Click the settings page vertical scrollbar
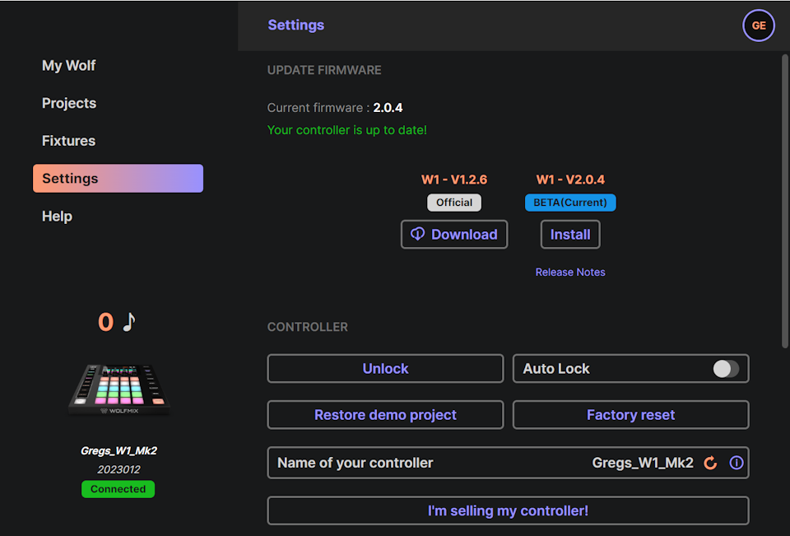Screen dimensions: 790x536 click(785, 201)
